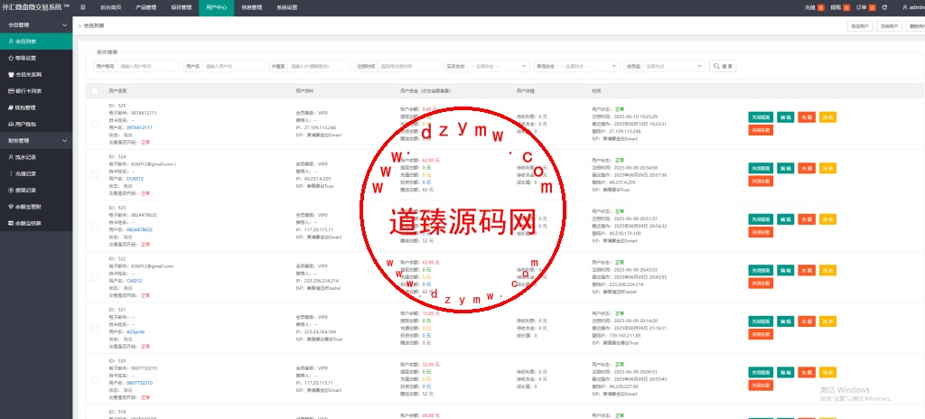
Task: Open 流水记录 in the sidebar
Action: tap(36, 157)
